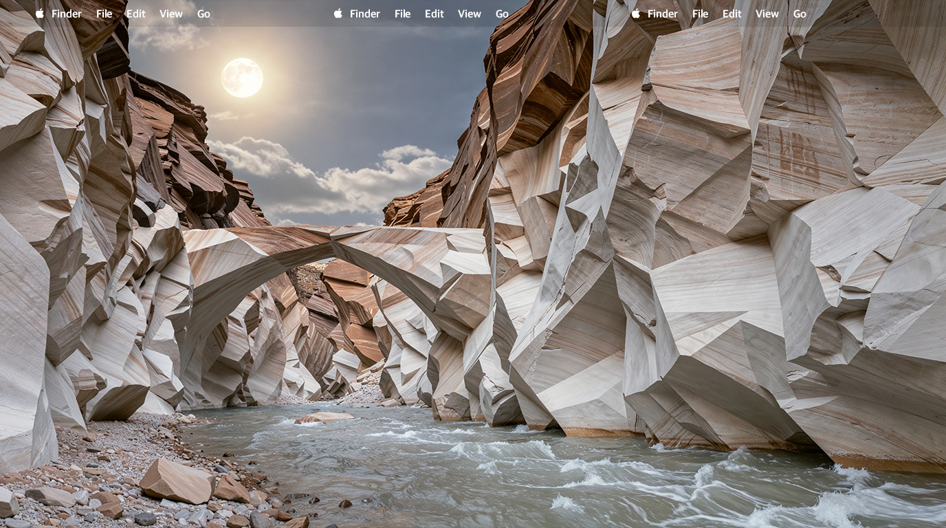Open the Apple menu on the left display
This screenshot has height=528, width=946.
click(x=40, y=14)
